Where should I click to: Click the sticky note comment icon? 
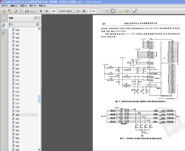tap(121, 11)
